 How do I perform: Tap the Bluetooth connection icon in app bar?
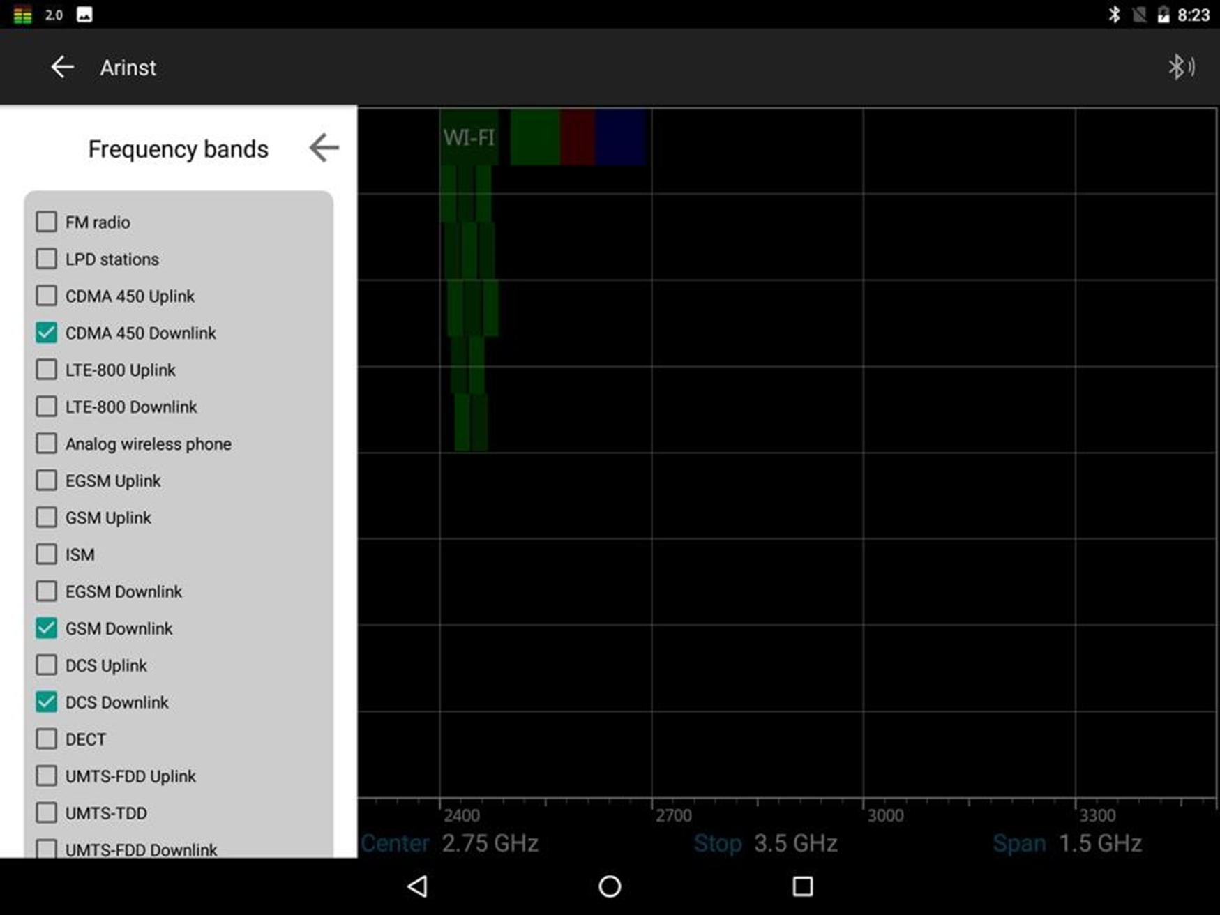click(x=1181, y=67)
